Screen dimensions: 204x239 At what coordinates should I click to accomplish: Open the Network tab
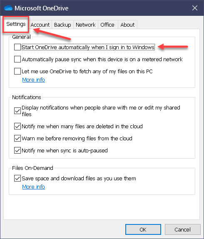click(x=86, y=25)
